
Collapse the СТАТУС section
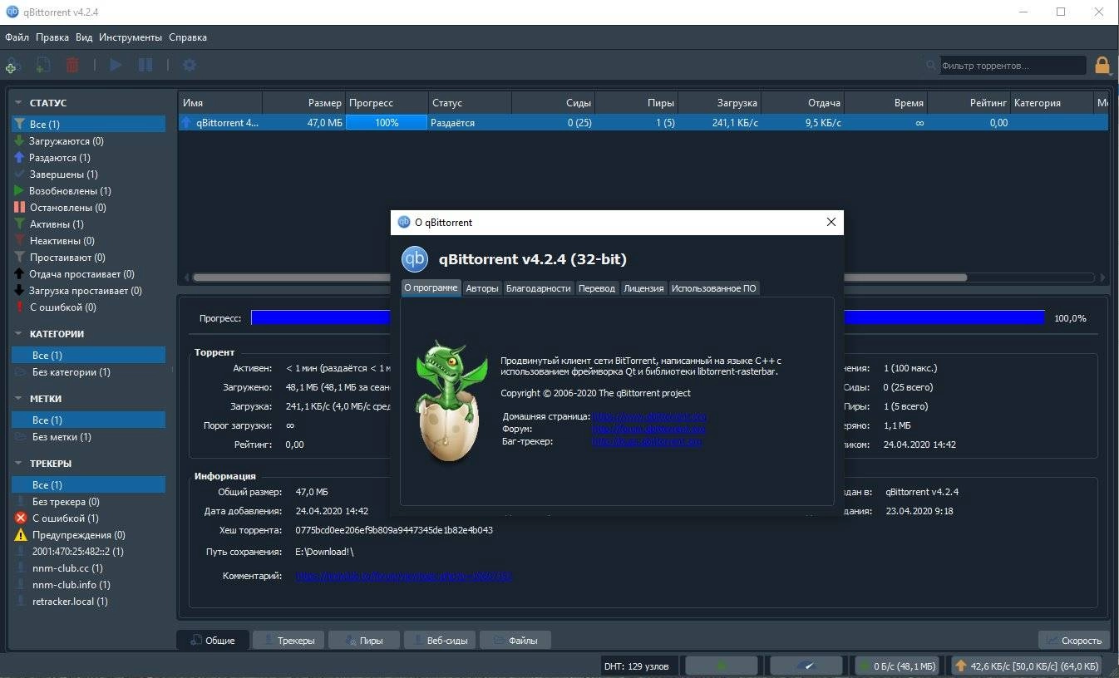pos(18,103)
